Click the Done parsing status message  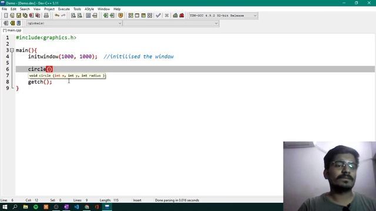177,200
